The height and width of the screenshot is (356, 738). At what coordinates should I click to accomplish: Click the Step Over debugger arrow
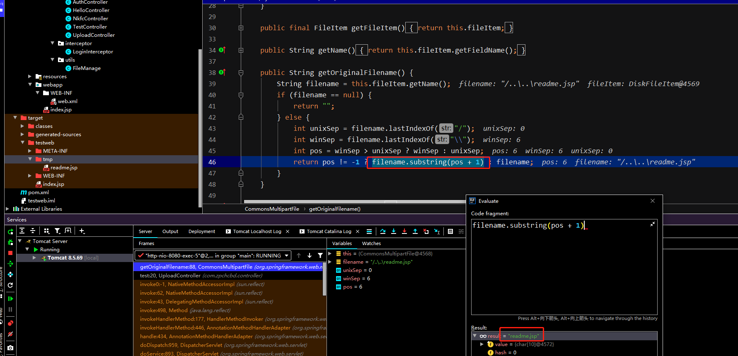(x=382, y=231)
